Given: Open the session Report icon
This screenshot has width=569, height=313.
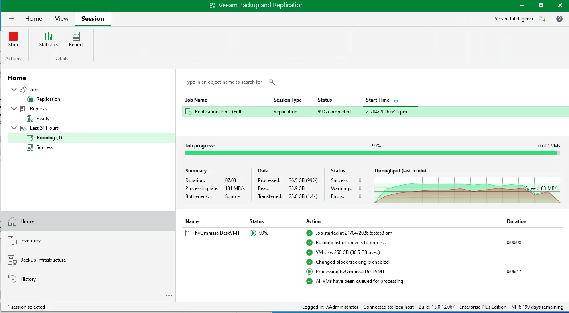Looking at the screenshot, I should (76, 37).
